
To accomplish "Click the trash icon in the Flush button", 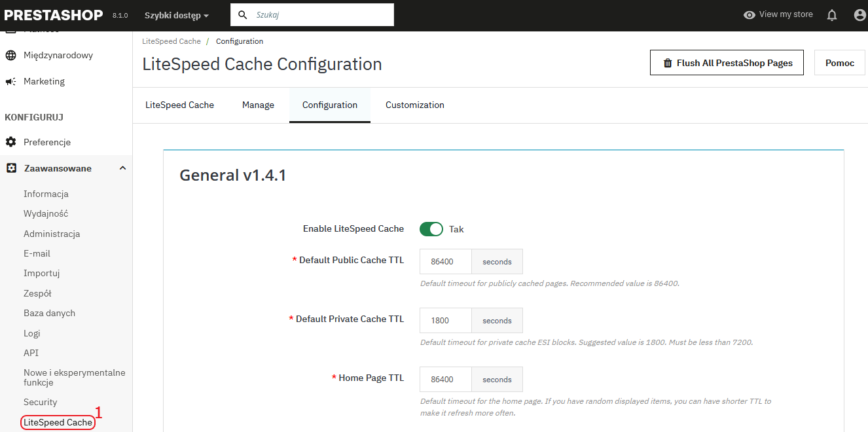I will (x=668, y=63).
